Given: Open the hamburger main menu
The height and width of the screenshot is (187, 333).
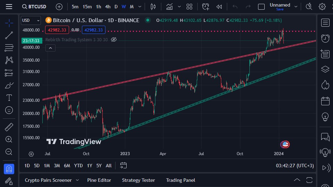Looking at the screenshot, I should click(9, 7).
